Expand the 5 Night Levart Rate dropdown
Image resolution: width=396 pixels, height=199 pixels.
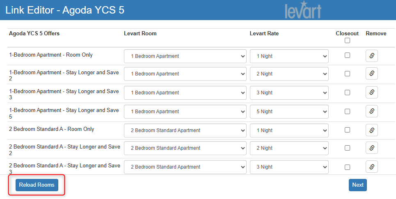point(289,112)
